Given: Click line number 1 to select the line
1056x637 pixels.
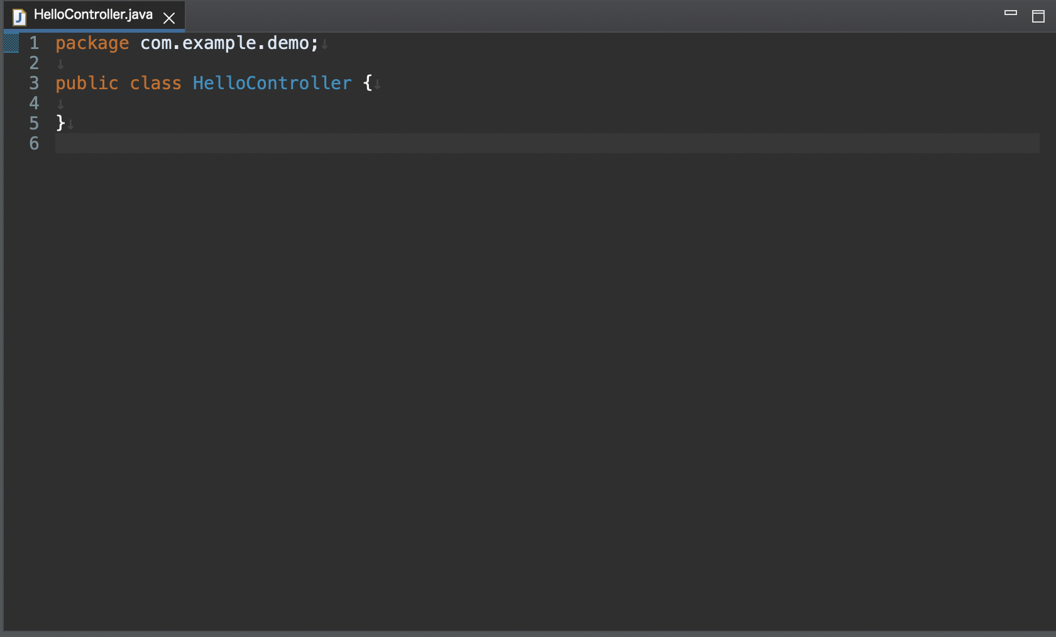Looking at the screenshot, I should (x=34, y=43).
